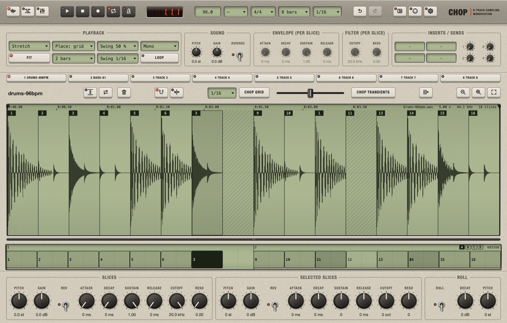This screenshot has height=323, width=507.
Task: Click the normalize sample icon
Action: (90, 92)
